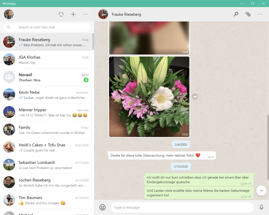The width and height of the screenshot is (269, 215).
Task: Open the emoji picker icon
Action: 103,207
